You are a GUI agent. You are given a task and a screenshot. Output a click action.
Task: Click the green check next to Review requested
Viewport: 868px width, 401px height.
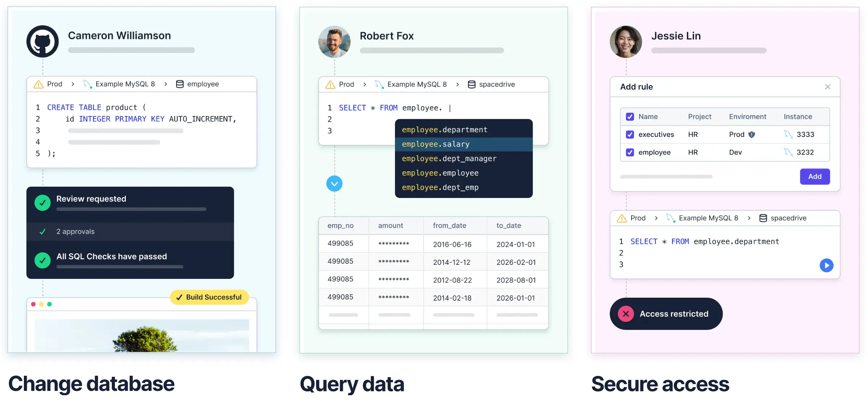[x=43, y=203]
